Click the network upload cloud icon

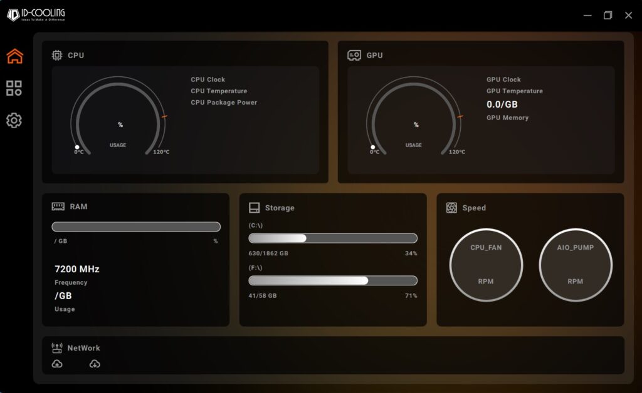point(57,364)
